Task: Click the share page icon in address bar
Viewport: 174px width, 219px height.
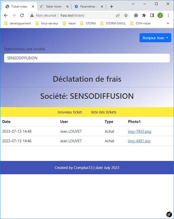Action: [x=118, y=15]
